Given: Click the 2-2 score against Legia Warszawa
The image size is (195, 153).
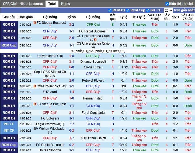Looking at the screenshot, I should [x=71, y=124].
